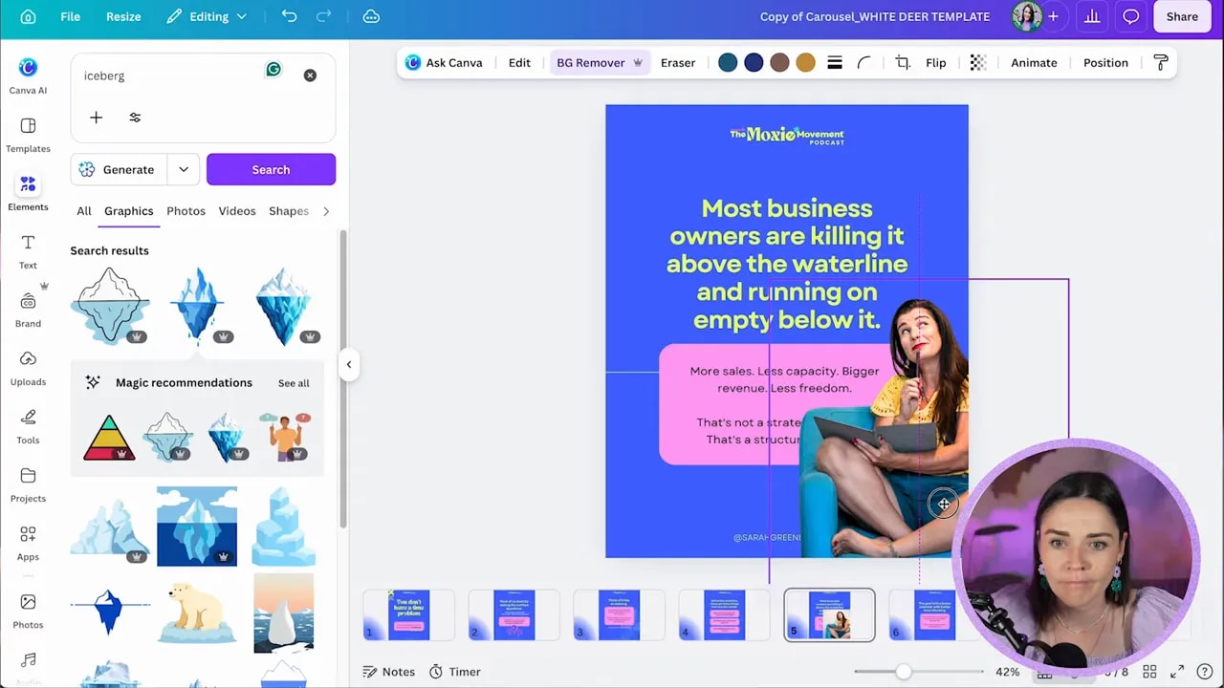Open Canva AI in sidebar

(28, 75)
